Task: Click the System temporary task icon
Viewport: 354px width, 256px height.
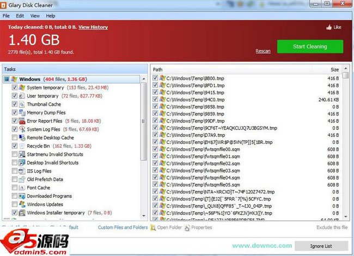Action: [x=22, y=88]
